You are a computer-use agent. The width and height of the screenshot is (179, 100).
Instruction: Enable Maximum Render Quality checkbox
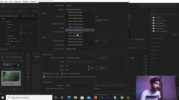(x=62, y=73)
